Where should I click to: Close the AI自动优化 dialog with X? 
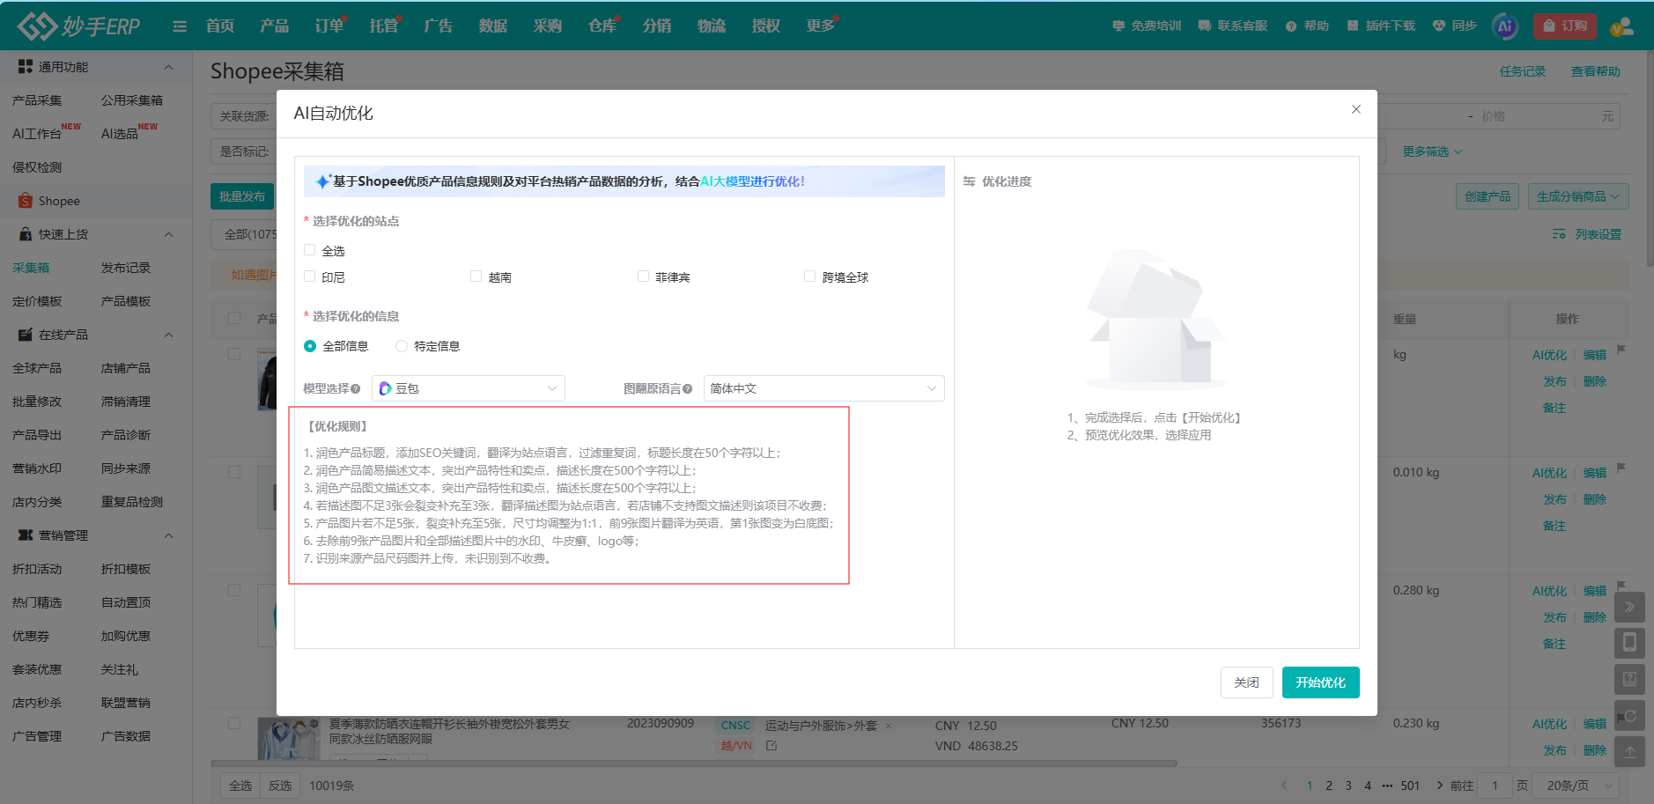1356,109
